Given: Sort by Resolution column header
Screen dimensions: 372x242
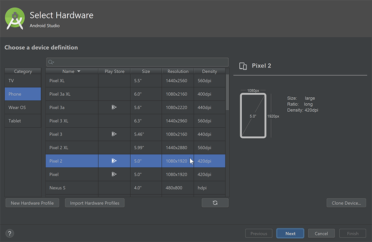Looking at the screenshot, I should [178, 71].
